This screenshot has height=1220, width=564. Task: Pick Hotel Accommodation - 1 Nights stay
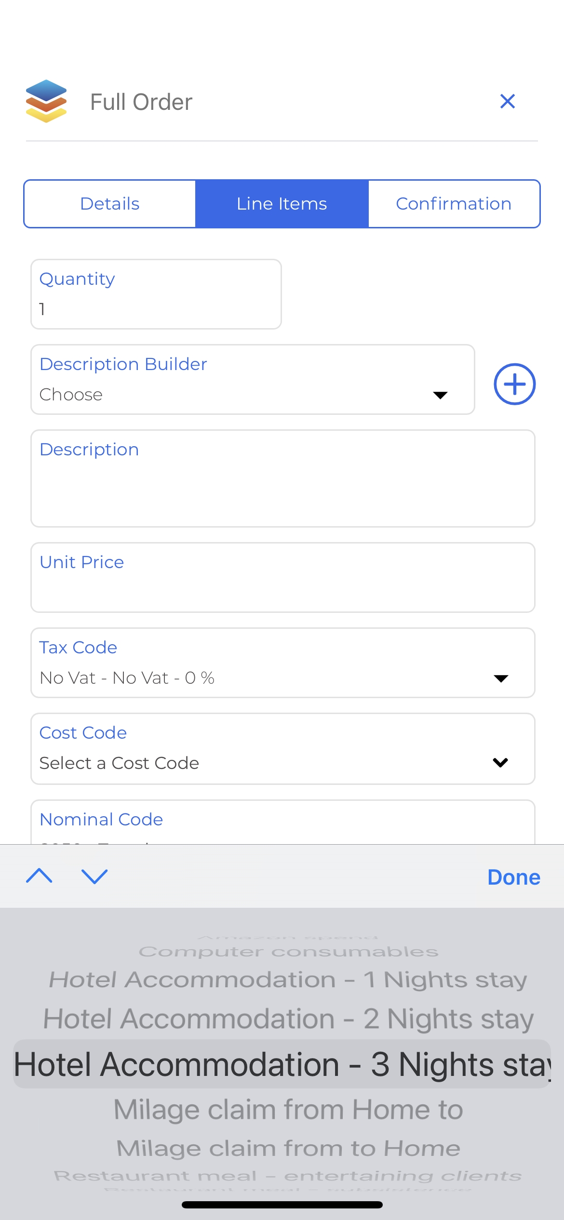[x=288, y=980]
